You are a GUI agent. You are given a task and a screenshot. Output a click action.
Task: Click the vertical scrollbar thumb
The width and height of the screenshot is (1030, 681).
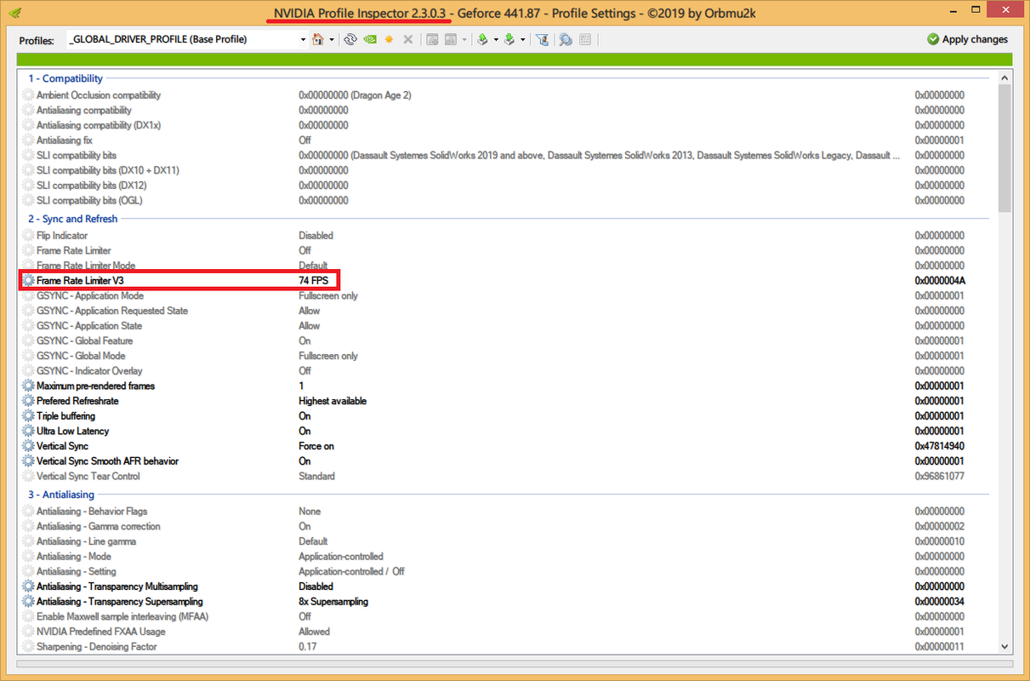click(1004, 148)
